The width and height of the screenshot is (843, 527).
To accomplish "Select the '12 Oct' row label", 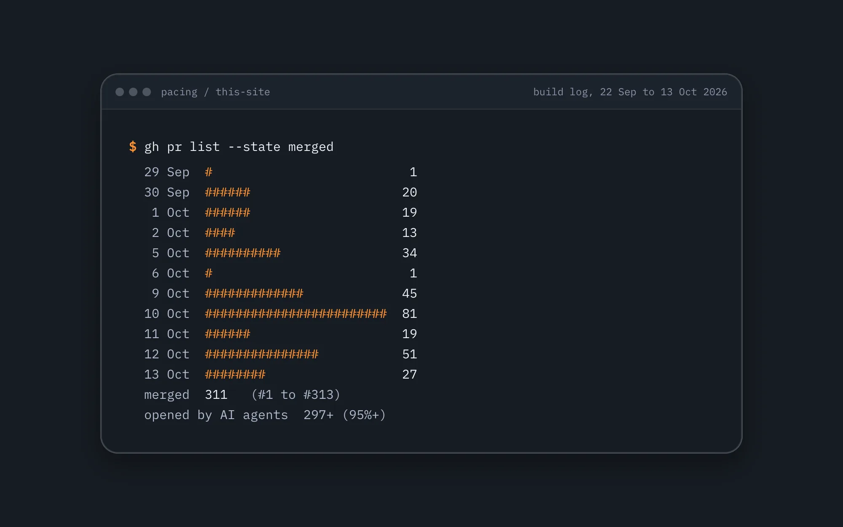I will click(167, 354).
